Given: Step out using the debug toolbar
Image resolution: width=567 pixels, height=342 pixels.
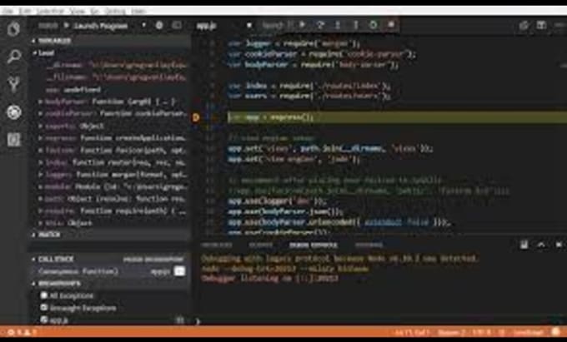Looking at the screenshot, I should click(355, 25).
